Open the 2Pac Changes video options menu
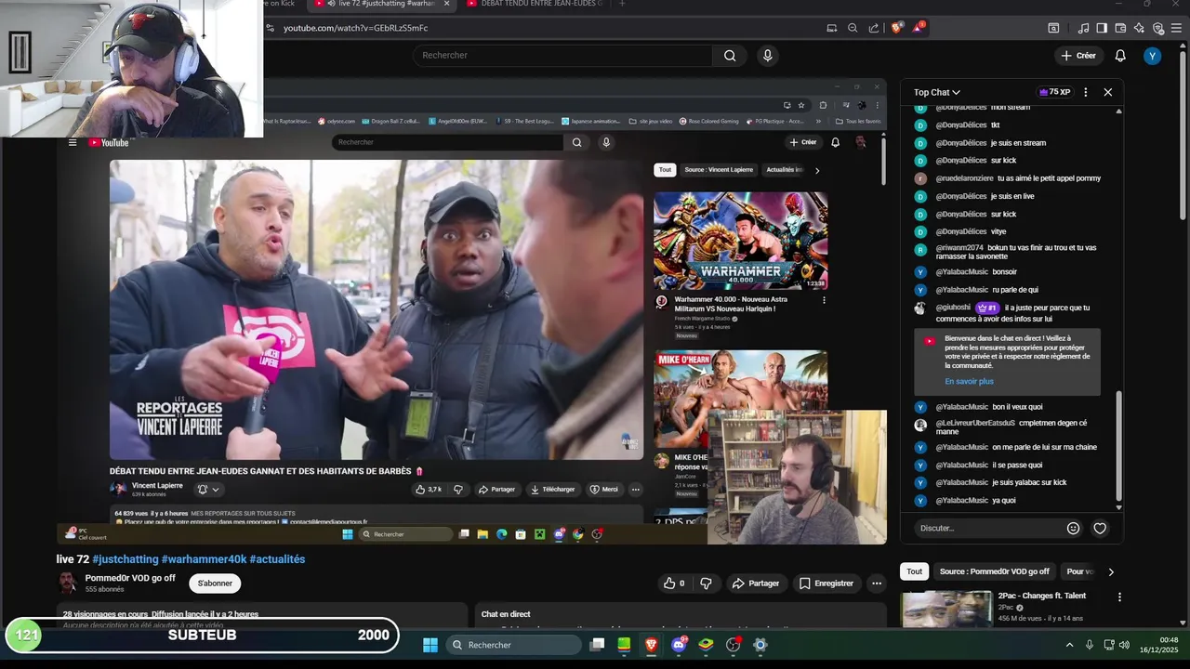 [x=1119, y=597]
